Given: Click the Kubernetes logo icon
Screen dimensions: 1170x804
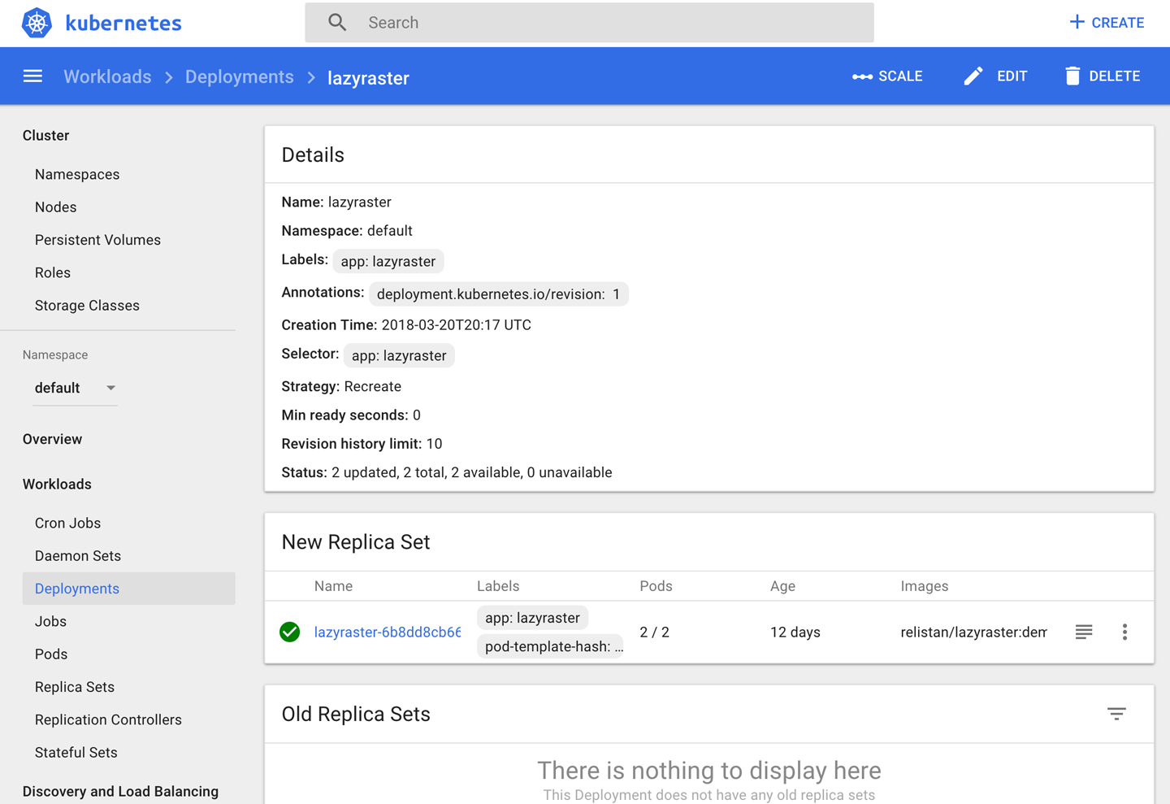Looking at the screenshot, I should pyautogui.click(x=36, y=23).
